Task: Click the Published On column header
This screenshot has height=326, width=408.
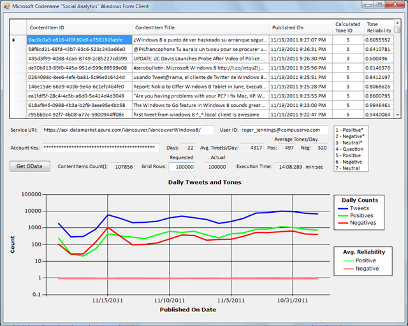Action: pos(300,28)
